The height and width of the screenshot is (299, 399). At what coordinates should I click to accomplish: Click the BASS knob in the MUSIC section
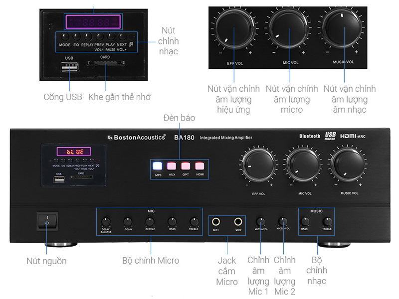click(305, 222)
